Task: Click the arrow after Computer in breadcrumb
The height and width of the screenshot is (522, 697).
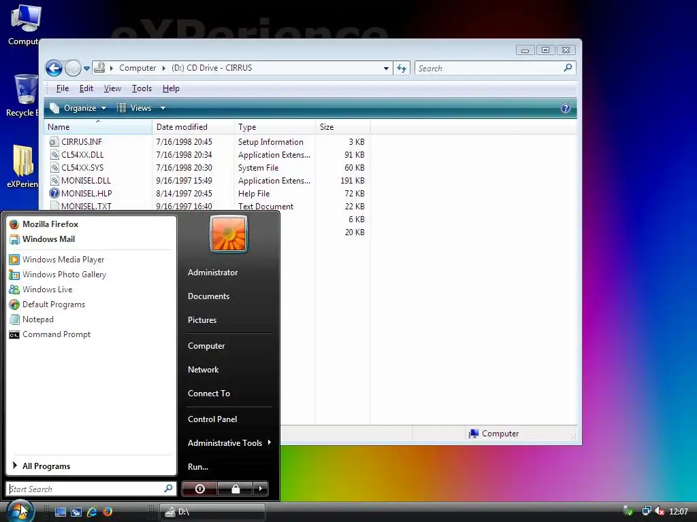Action: coord(163,68)
